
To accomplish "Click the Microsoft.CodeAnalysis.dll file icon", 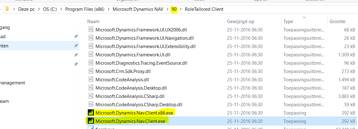I will [x=91, y=80].
